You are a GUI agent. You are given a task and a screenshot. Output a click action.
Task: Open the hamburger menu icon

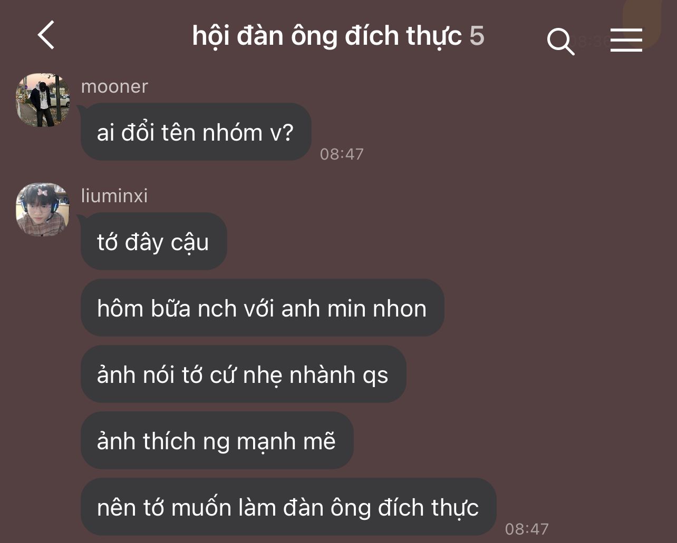coord(626,40)
